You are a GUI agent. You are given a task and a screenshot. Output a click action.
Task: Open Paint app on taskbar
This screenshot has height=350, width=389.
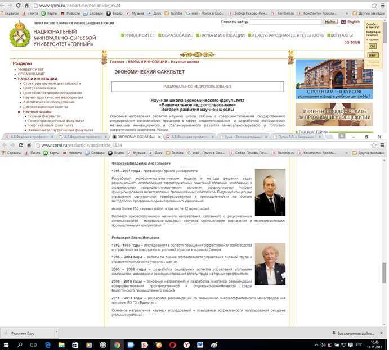point(214,345)
